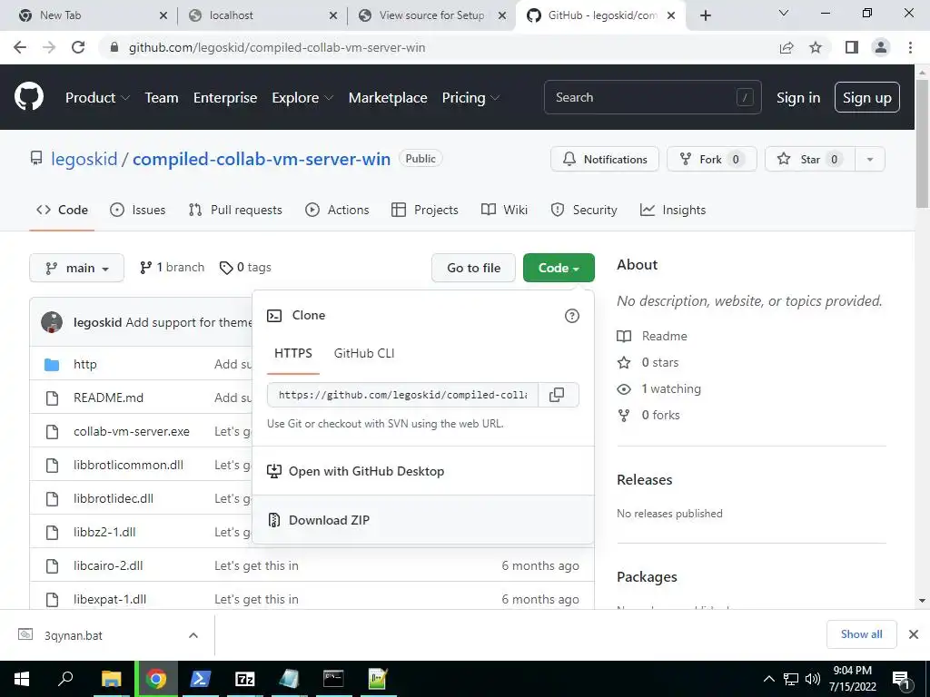
Task: Click the Notepad++ taskbar icon
Action: point(378,679)
